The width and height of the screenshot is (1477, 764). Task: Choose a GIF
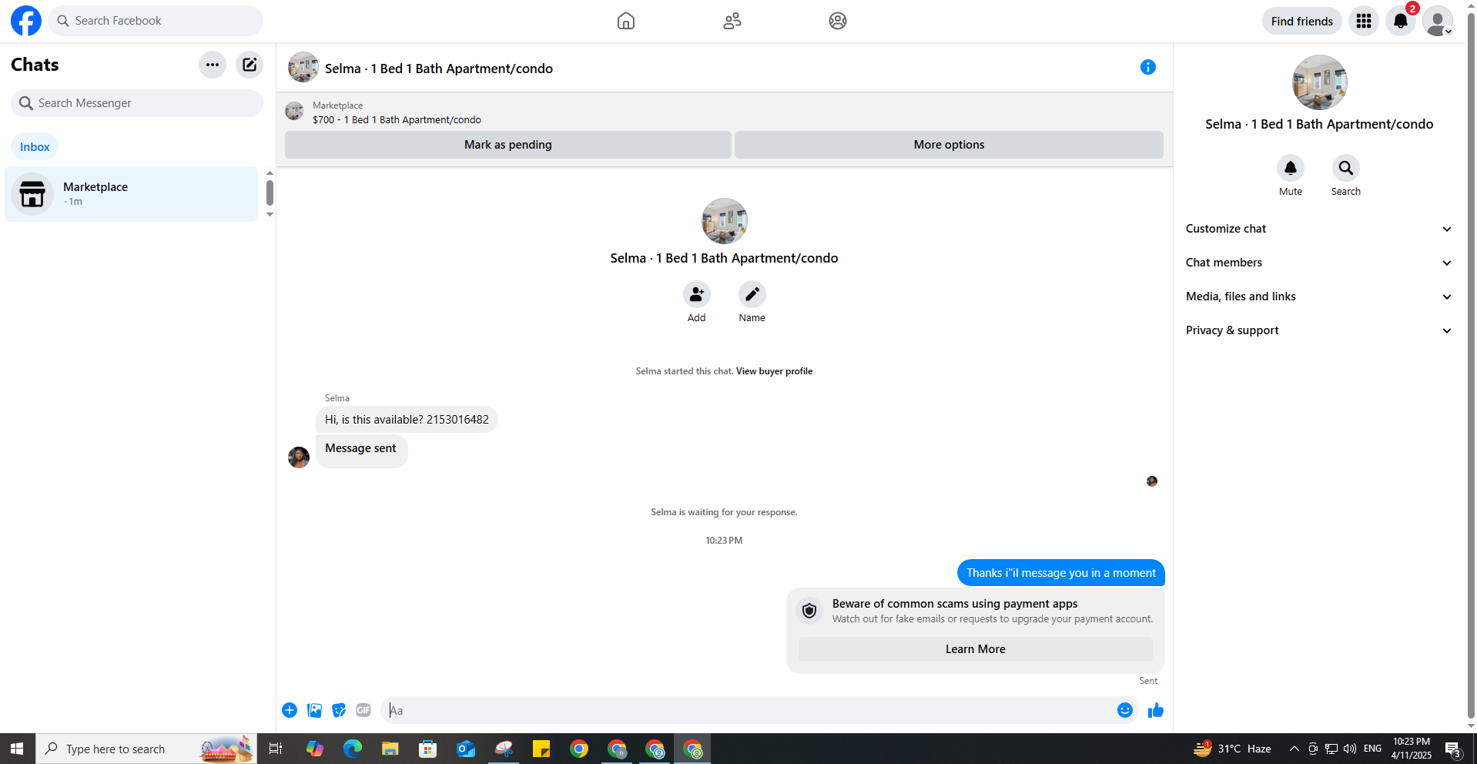(363, 710)
